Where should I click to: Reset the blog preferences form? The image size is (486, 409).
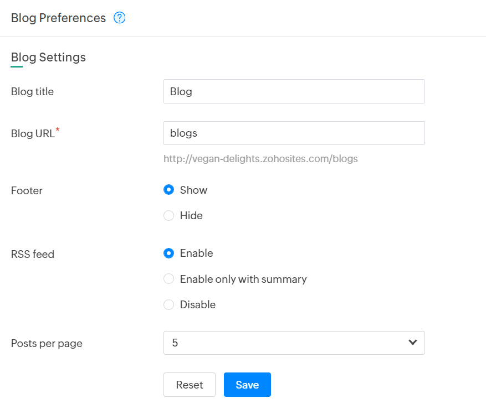(x=190, y=385)
